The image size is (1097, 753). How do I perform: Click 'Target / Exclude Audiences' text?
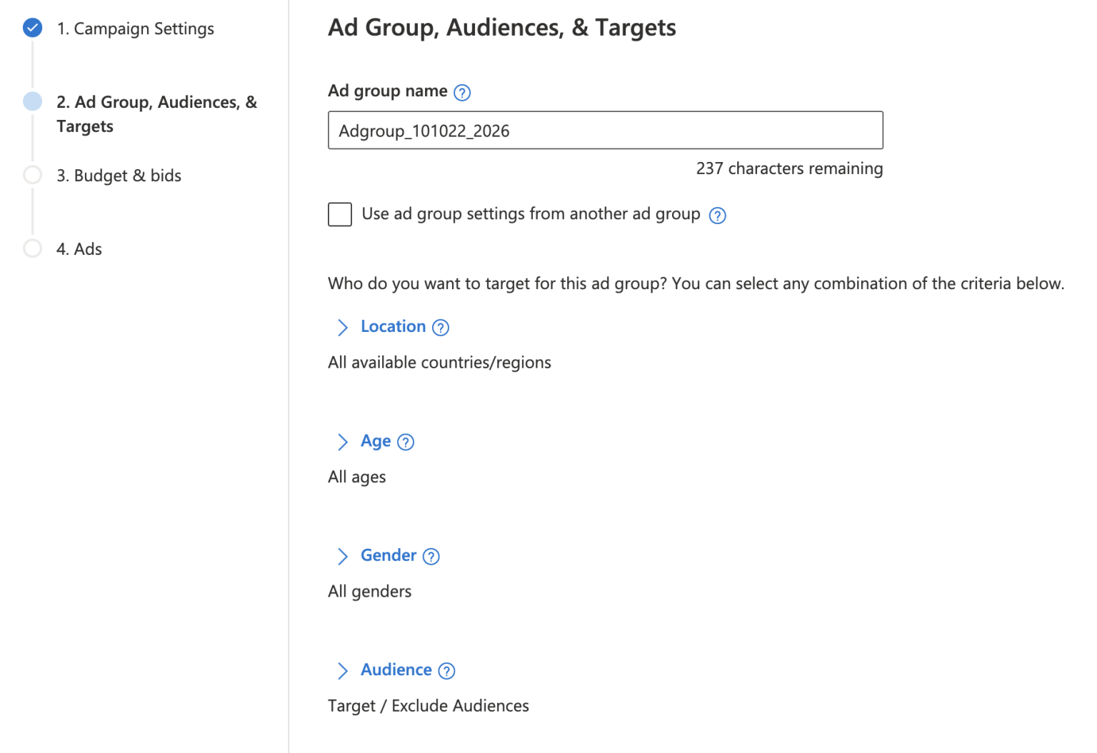[x=429, y=706]
